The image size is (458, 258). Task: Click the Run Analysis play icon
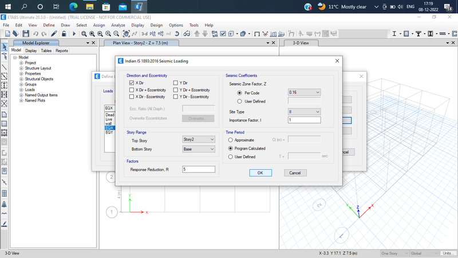click(74, 34)
